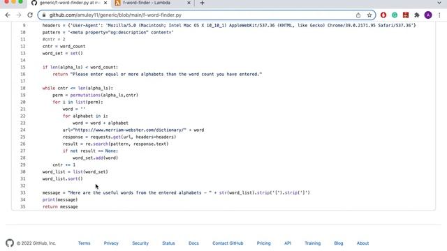The height and width of the screenshot is (251, 447).
Task: Open the green Grammarly extension icon
Action: (x=395, y=15)
